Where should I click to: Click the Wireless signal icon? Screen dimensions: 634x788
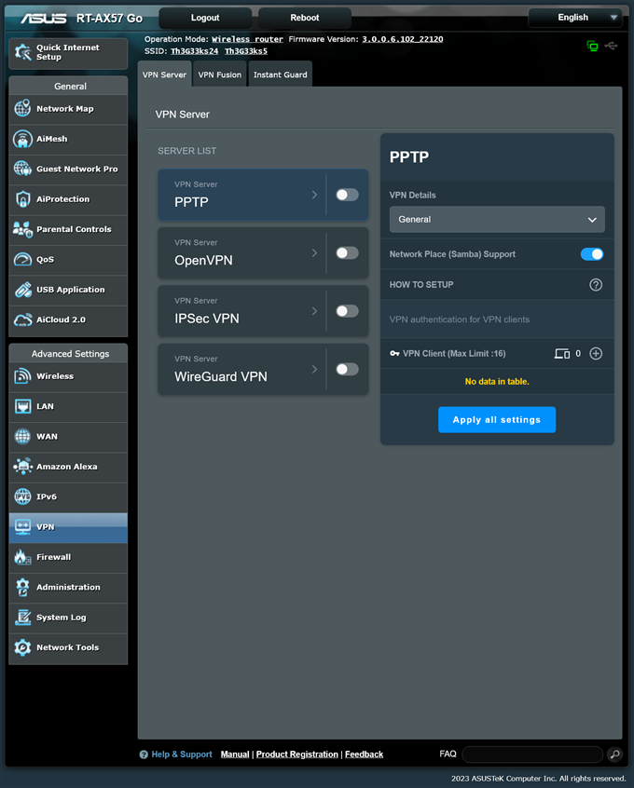22,376
